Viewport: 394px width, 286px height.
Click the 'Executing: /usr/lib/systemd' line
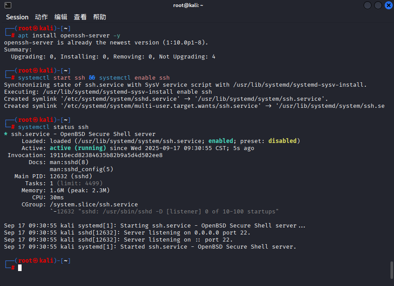[108, 92]
